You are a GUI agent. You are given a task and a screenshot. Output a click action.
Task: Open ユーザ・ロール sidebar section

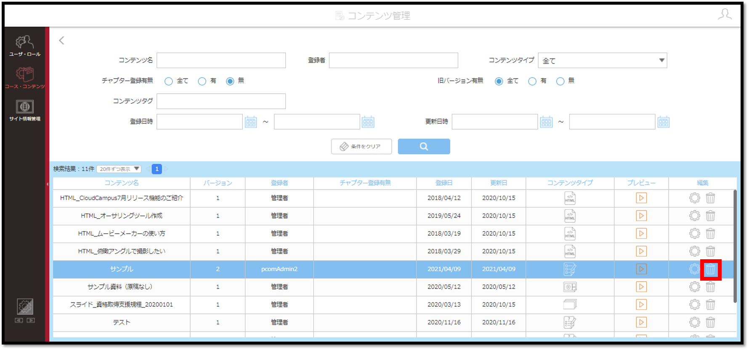pos(25,46)
